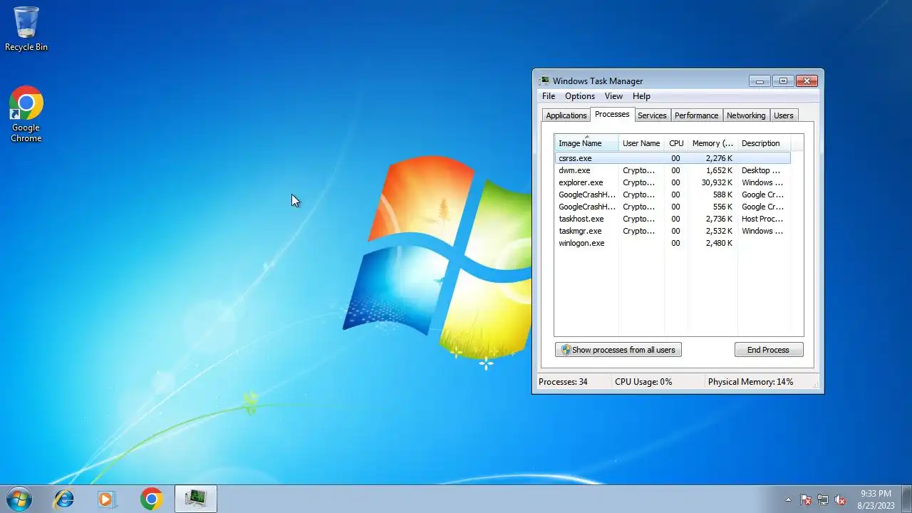Open the View menu
This screenshot has width=912, height=513.
click(613, 96)
